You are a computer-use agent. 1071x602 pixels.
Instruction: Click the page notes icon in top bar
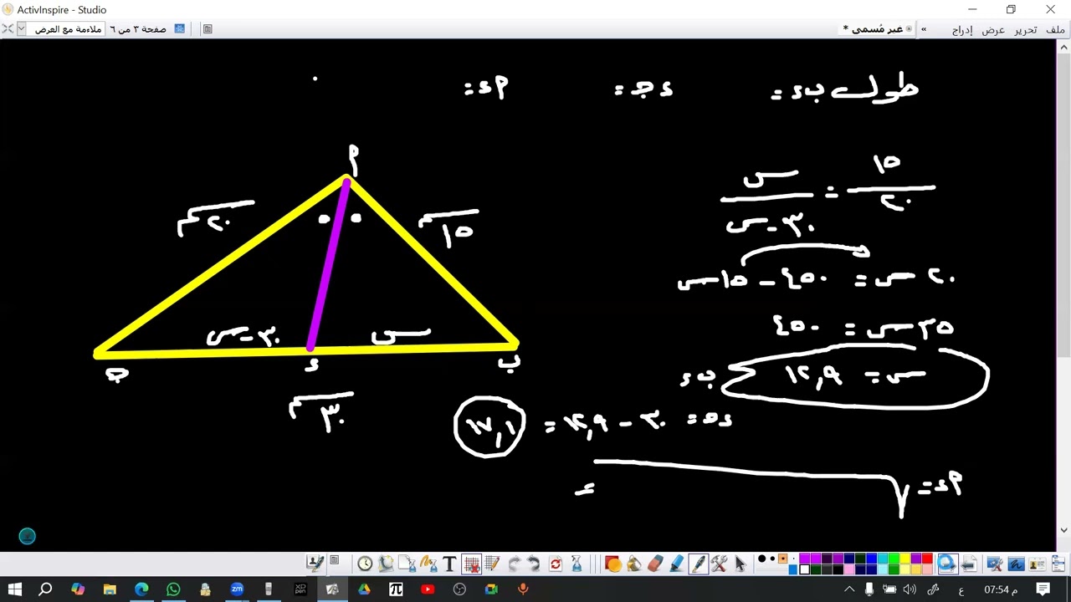208,29
